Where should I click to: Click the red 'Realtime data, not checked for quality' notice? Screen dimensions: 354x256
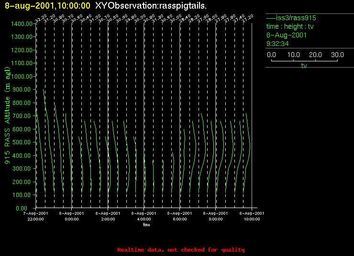[181, 250]
